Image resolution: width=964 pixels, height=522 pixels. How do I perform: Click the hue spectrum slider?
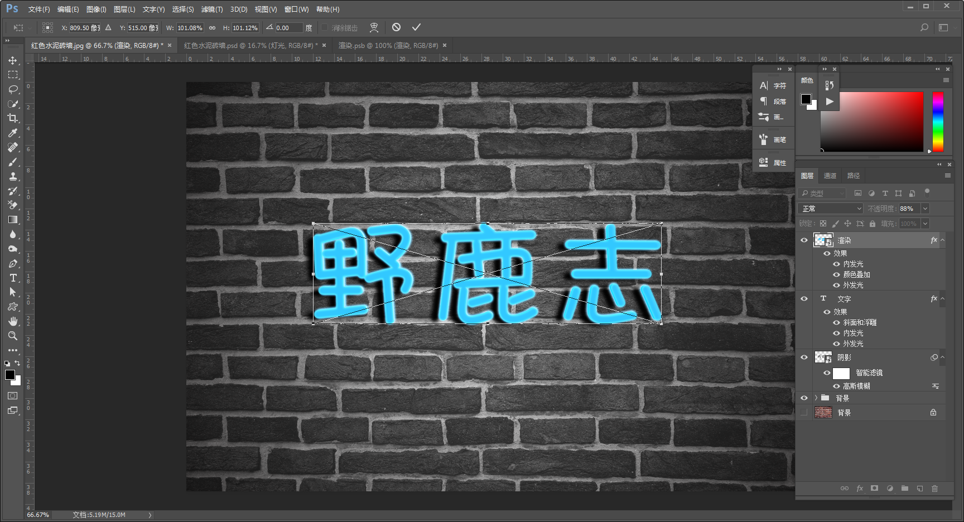tap(938, 122)
